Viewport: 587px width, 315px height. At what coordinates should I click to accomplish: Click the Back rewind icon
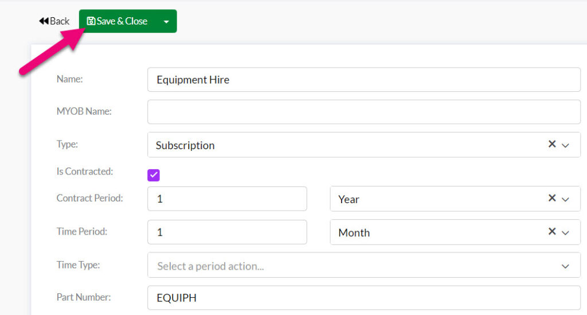[44, 21]
